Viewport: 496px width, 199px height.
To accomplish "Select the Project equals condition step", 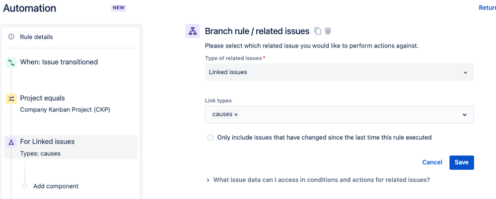I will 42,99.
